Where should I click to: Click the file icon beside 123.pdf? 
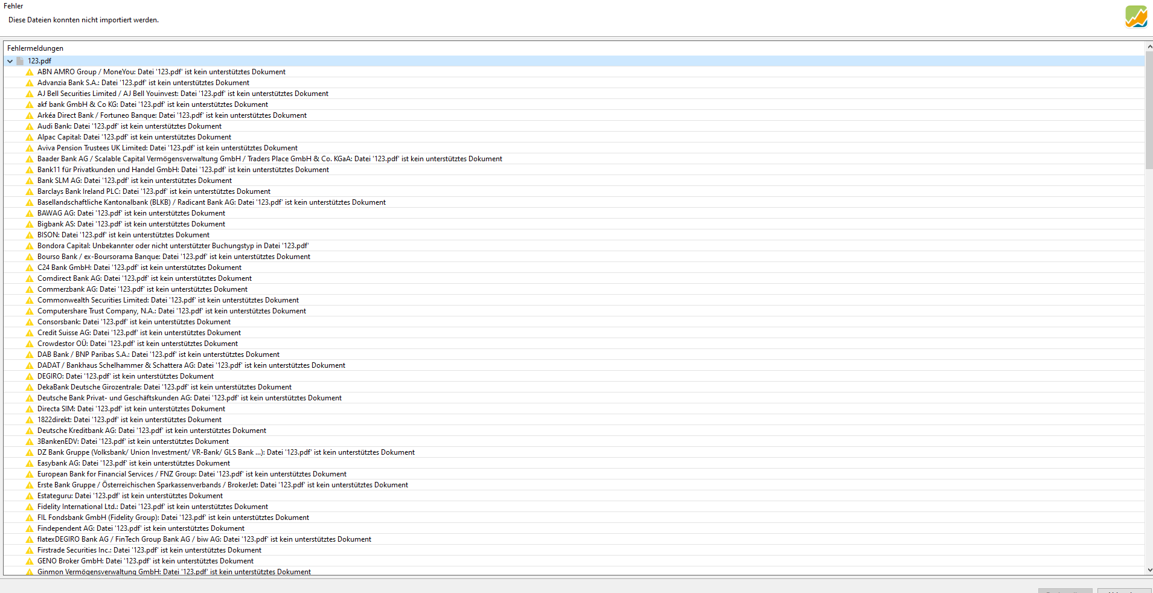click(x=20, y=61)
